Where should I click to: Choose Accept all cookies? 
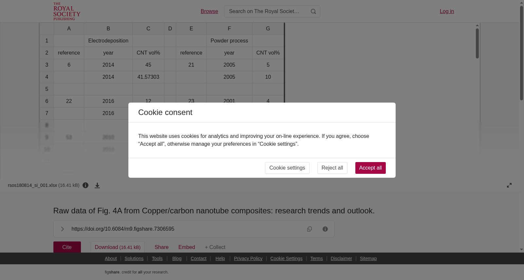coord(370,168)
